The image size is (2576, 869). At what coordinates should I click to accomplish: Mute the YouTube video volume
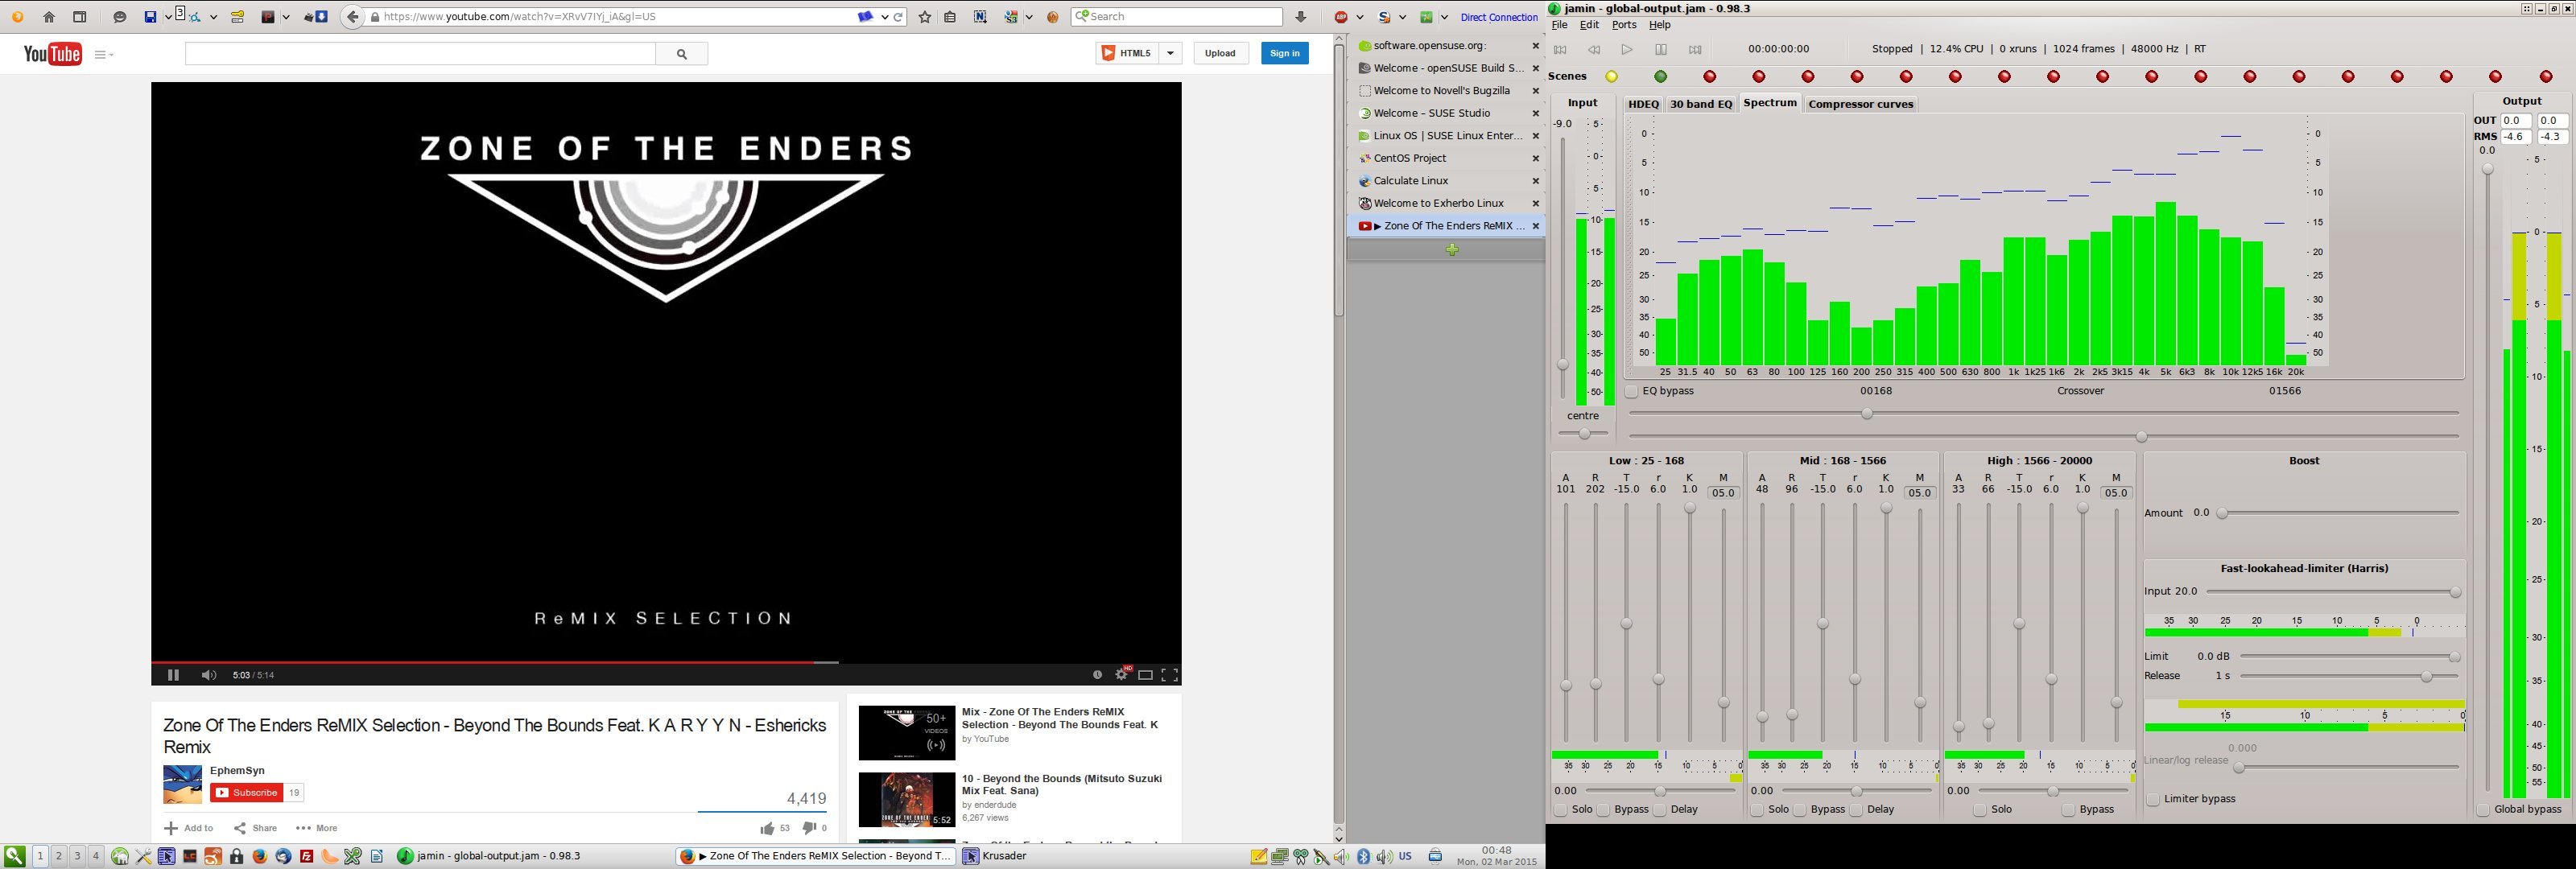point(208,675)
